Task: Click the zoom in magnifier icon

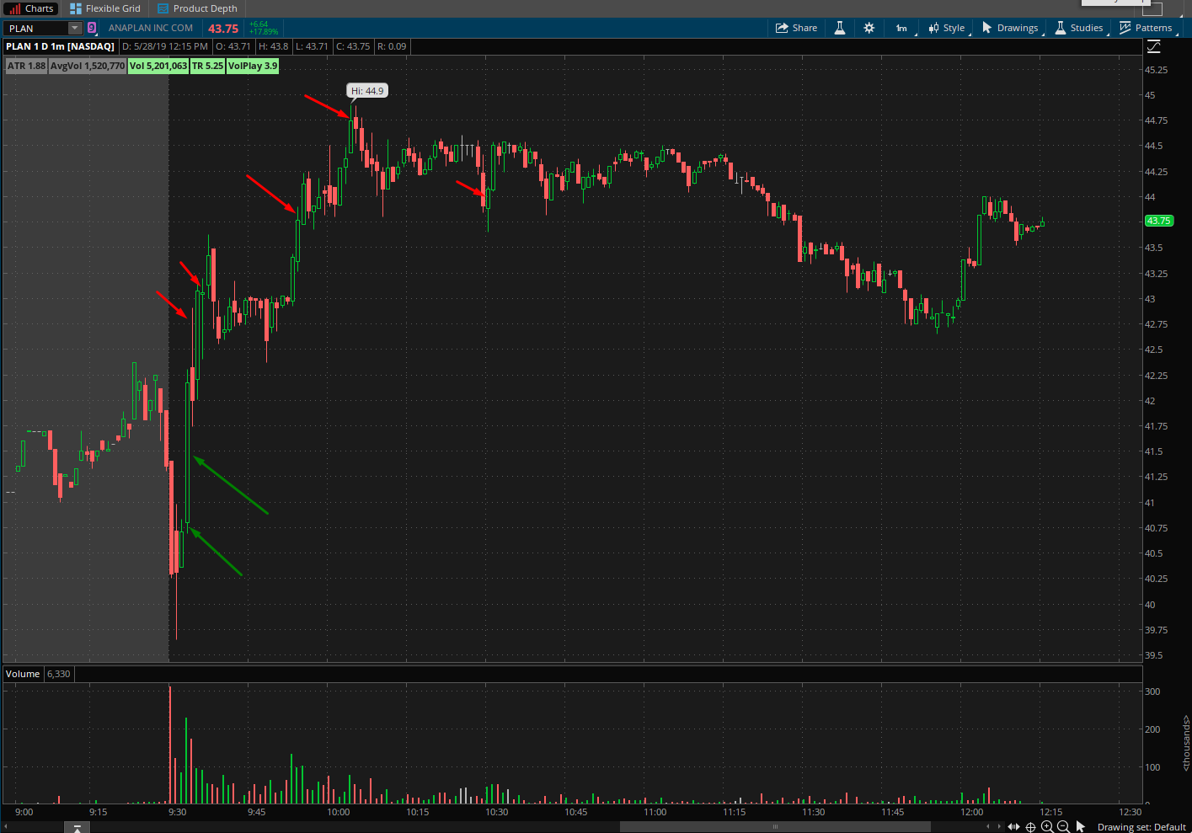Action: pos(1047,826)
